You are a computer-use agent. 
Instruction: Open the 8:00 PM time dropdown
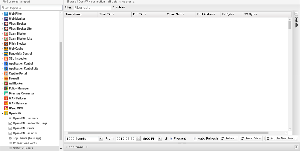(160, 139)
